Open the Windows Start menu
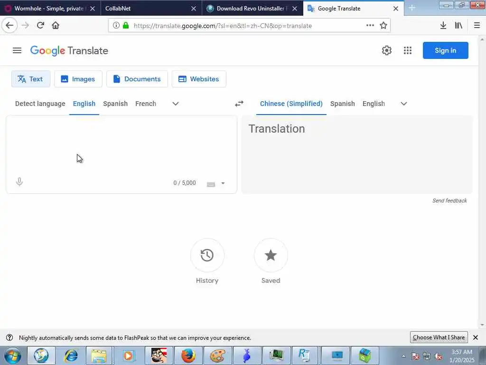 click(x=13, y=356)
